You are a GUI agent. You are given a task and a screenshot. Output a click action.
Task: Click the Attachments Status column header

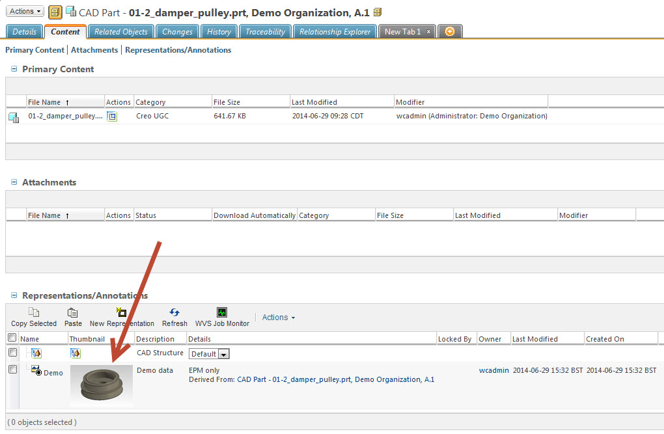173,215
